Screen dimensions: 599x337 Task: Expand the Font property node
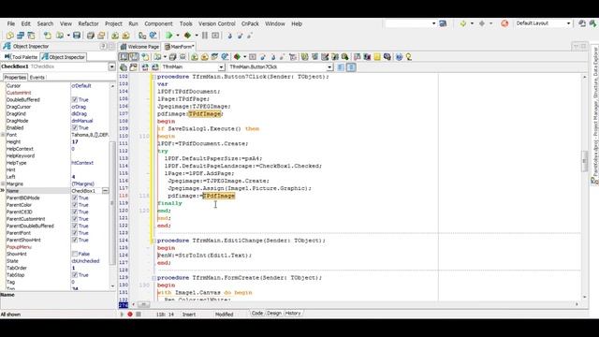(x=3, y=135)
